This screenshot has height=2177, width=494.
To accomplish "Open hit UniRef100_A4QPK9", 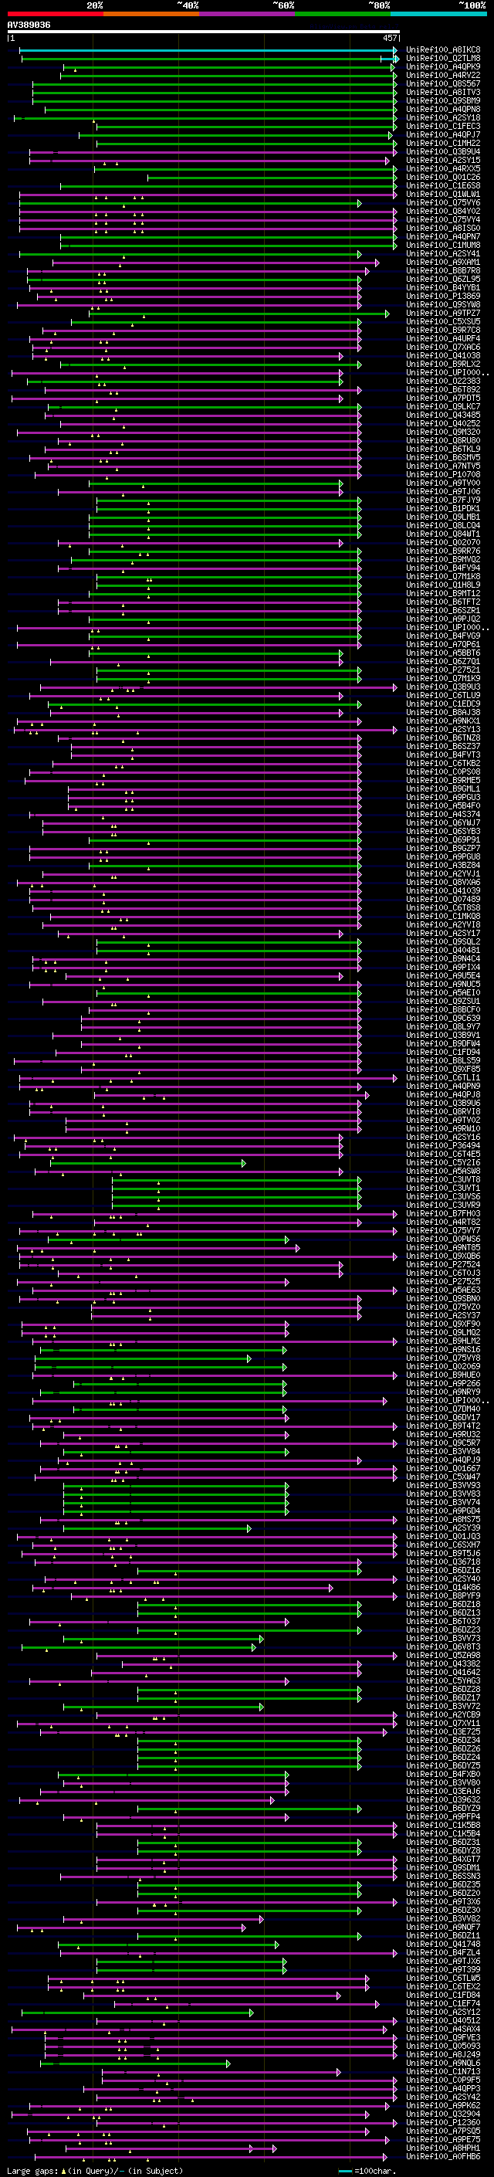I will tap(443, 66).
